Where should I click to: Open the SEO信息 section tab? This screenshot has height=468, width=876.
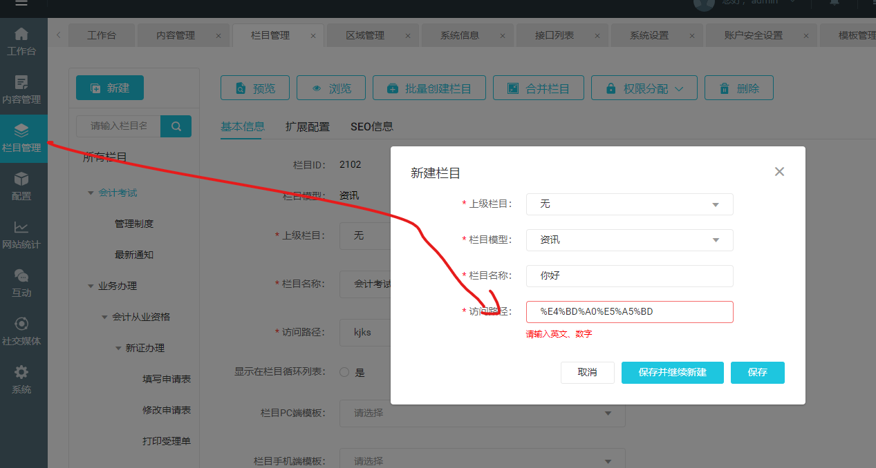(x=372, y=126)
